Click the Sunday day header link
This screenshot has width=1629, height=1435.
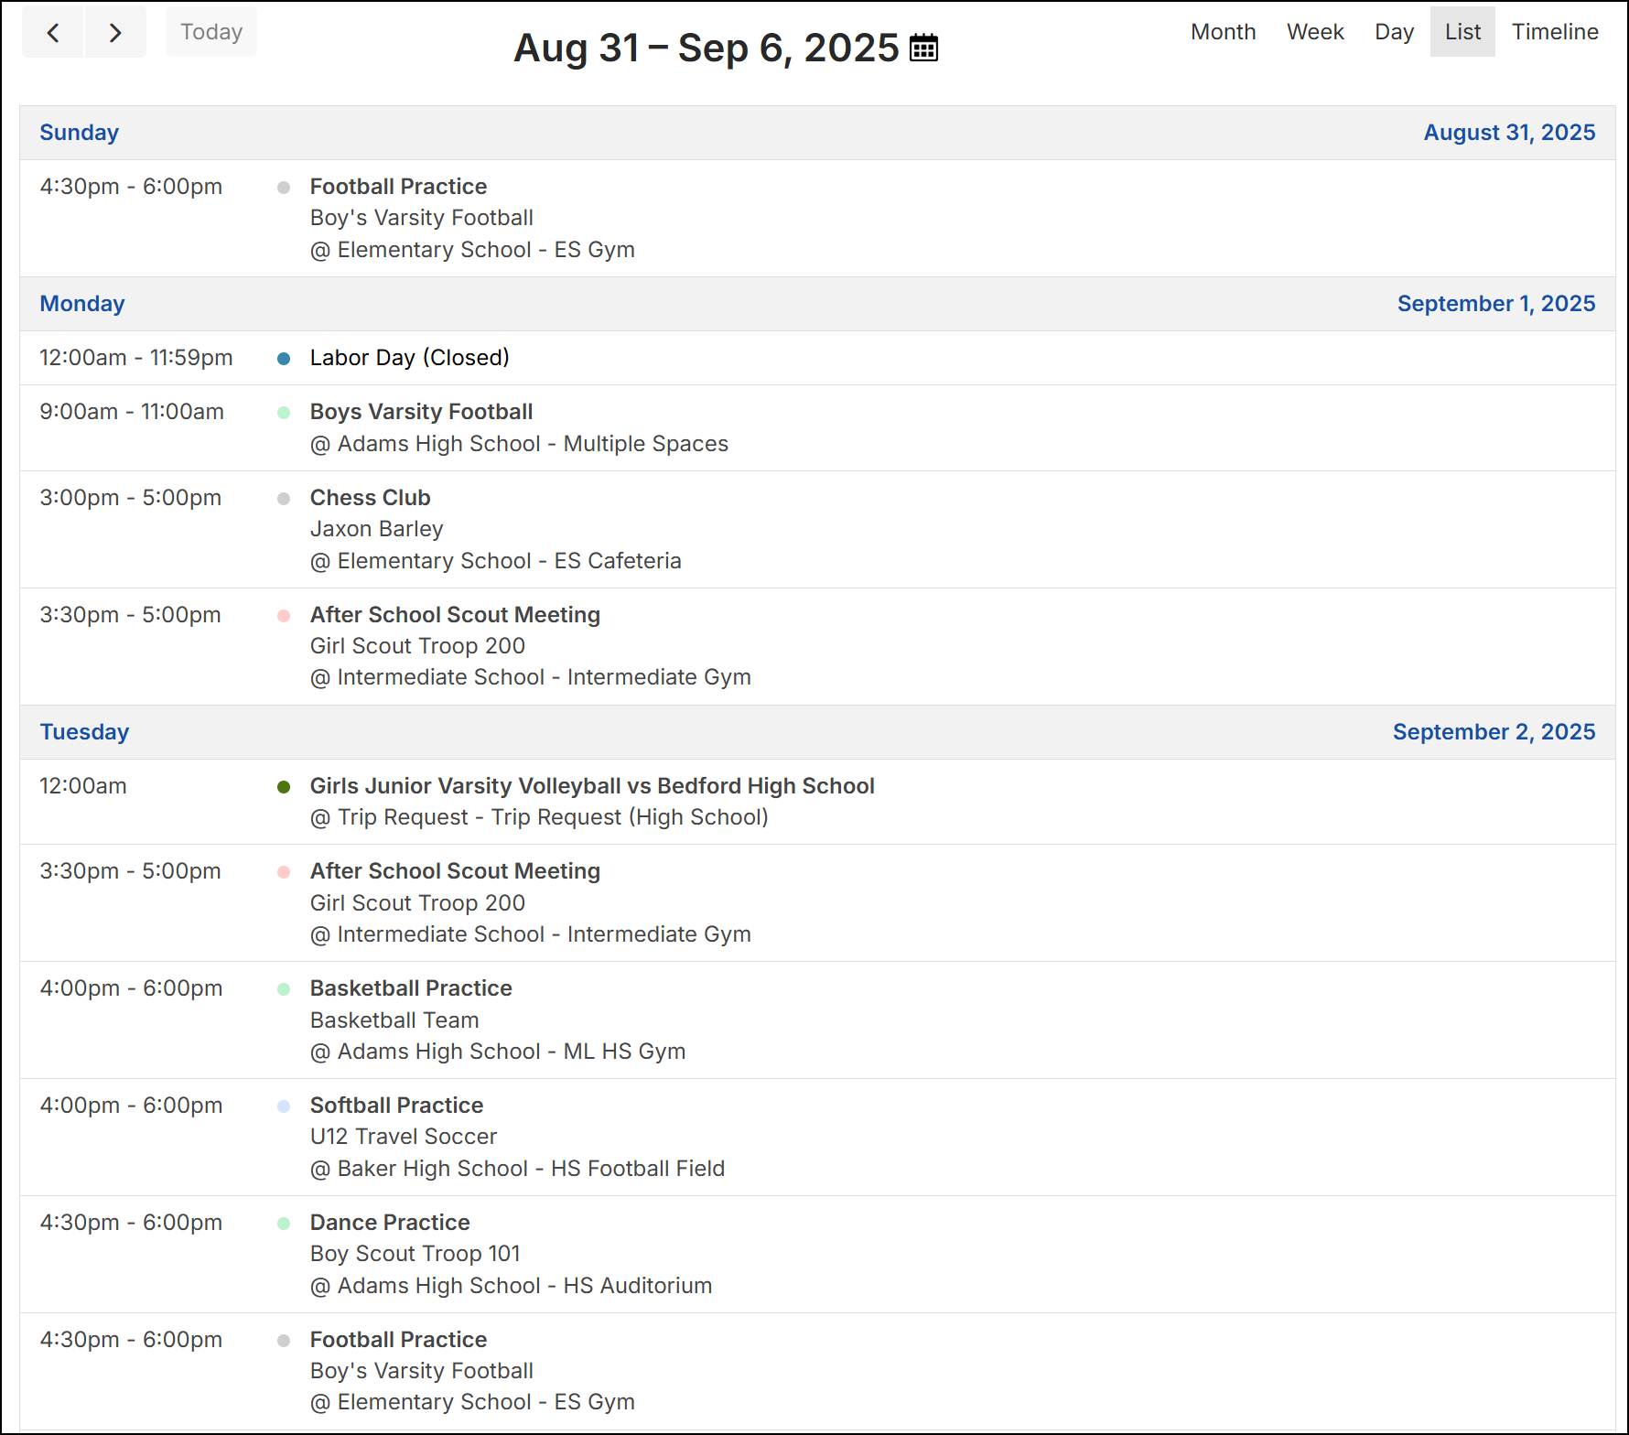(80, 133)
